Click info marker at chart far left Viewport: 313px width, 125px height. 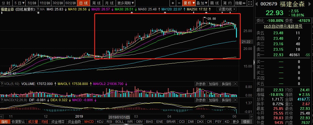[2, 13]
